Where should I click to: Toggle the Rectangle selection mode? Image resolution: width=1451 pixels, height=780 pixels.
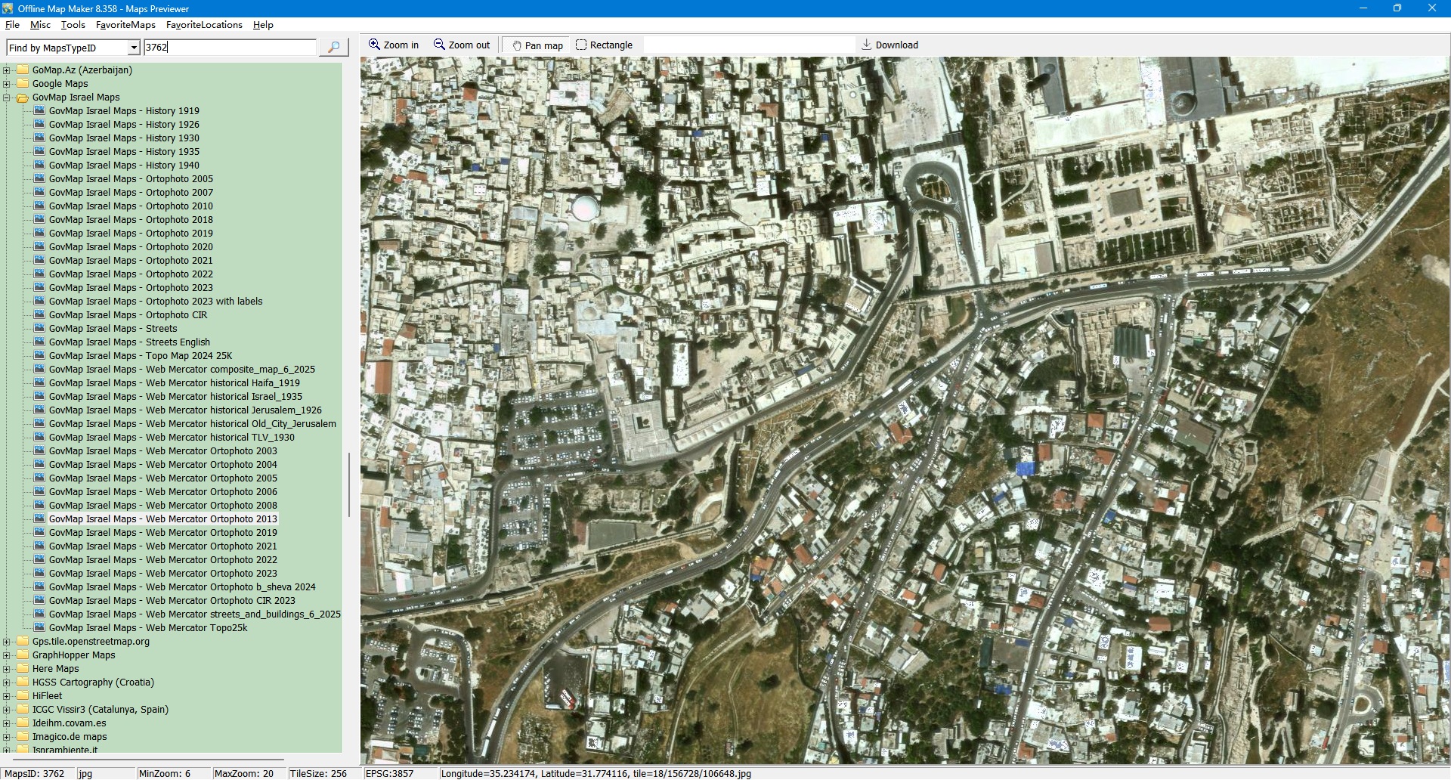click(x=604, y=45)
